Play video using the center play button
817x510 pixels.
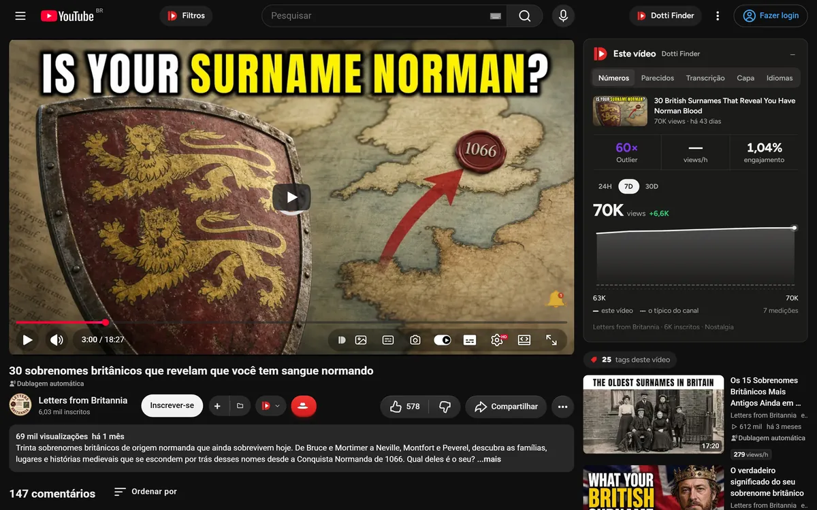pos(291,197)
